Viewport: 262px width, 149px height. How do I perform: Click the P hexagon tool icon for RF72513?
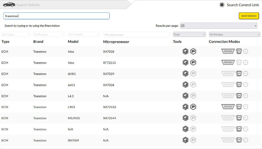tap(193, 63)
